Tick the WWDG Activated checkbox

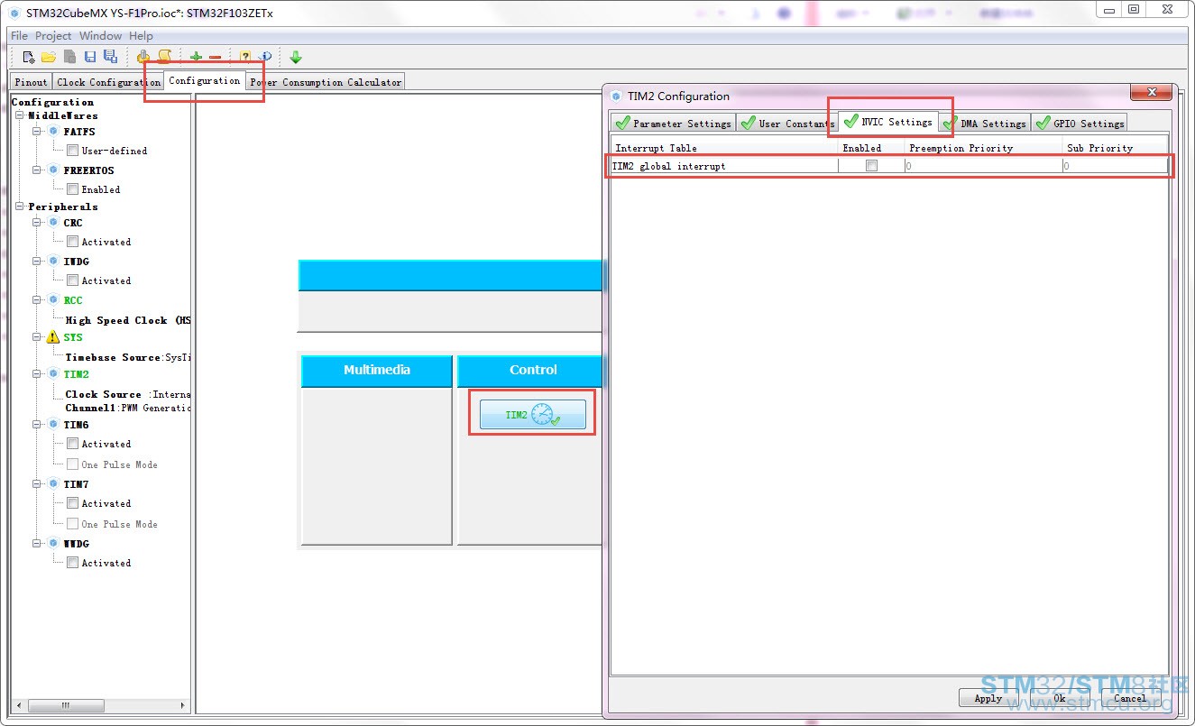pos(72,563)
